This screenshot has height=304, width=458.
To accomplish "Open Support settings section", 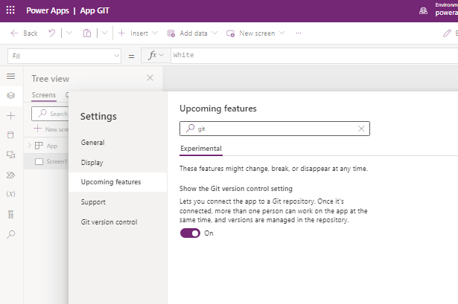I will tap(93, 202).
